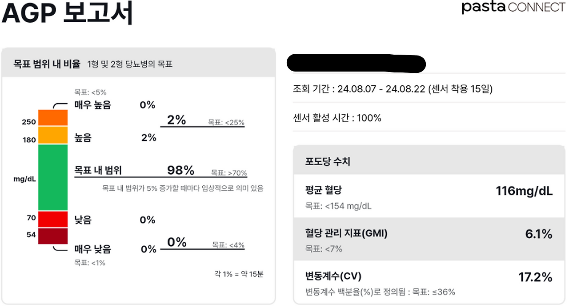569x308 pixels.
Task: Click the 센서 활성 시간 100% line
Action: pyautogui.click(x=337, y=118)
